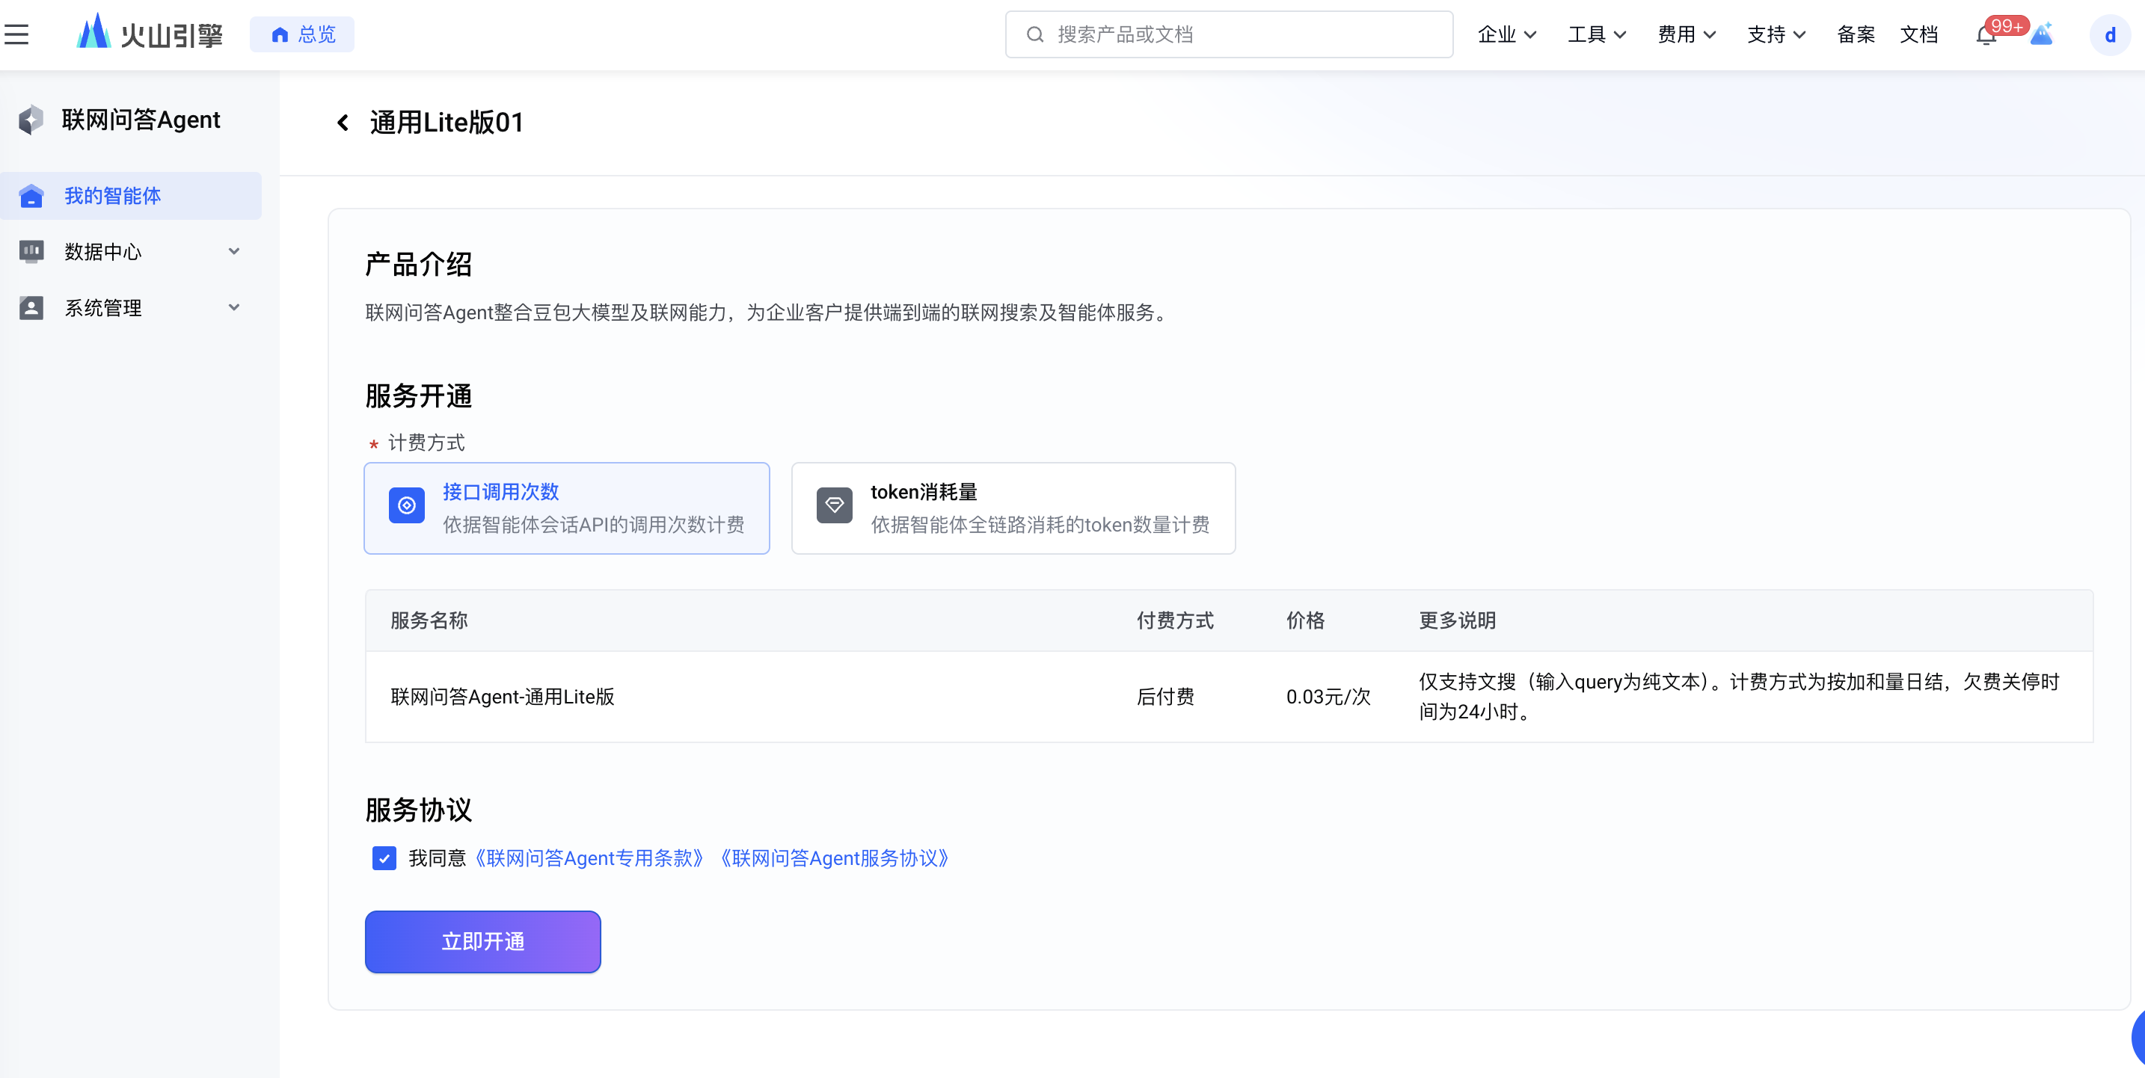Uncheck the 我同意 agreement checkbox
This screenshot has width=2145, height=1078.
coord(384,858)
